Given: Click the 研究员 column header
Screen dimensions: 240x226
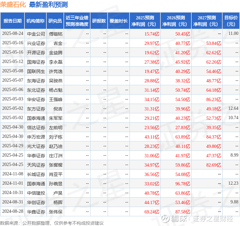Looking at the screenshot, I should 55,21.
